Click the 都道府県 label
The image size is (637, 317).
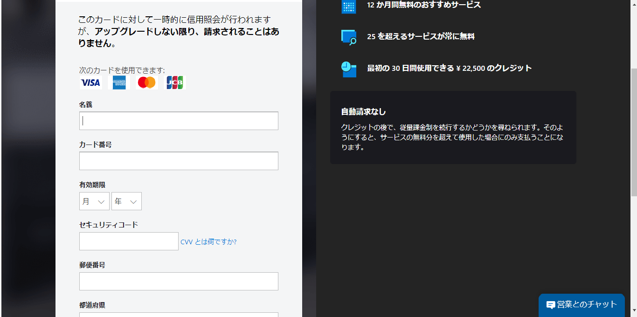(92, 305)
